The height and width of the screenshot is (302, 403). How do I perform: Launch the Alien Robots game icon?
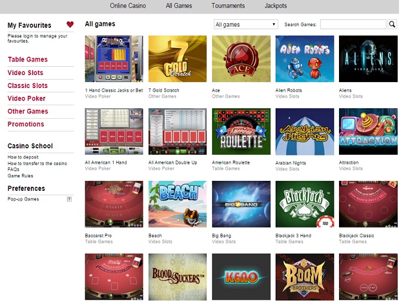305,59
